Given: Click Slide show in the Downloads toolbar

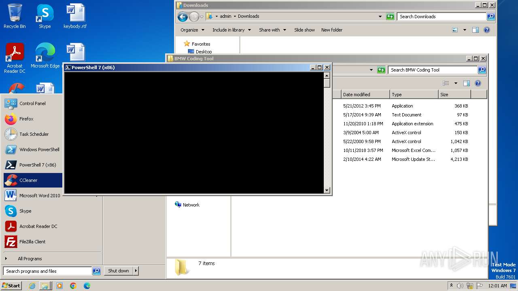Looking at the screenshot, I should point(304,30).
